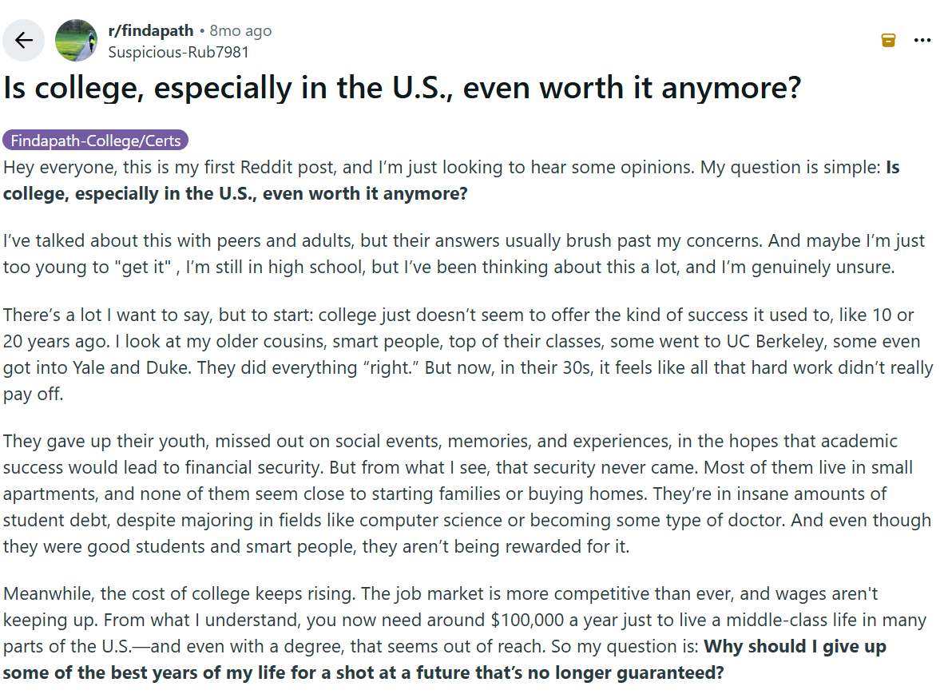The height and width of the screenshot is (698, 944).
Task: Click the gold award box icon
Action: coord(887,40)
